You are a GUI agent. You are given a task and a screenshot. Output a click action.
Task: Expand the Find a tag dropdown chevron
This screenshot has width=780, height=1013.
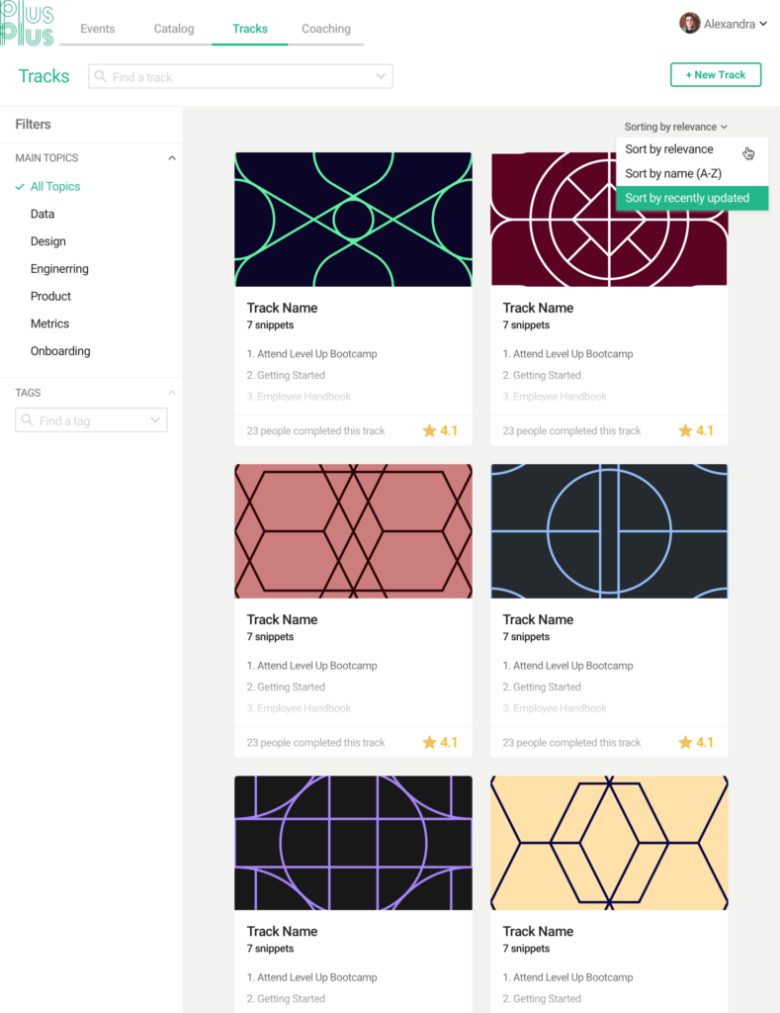pyautogui.click(x=155, y=419)
